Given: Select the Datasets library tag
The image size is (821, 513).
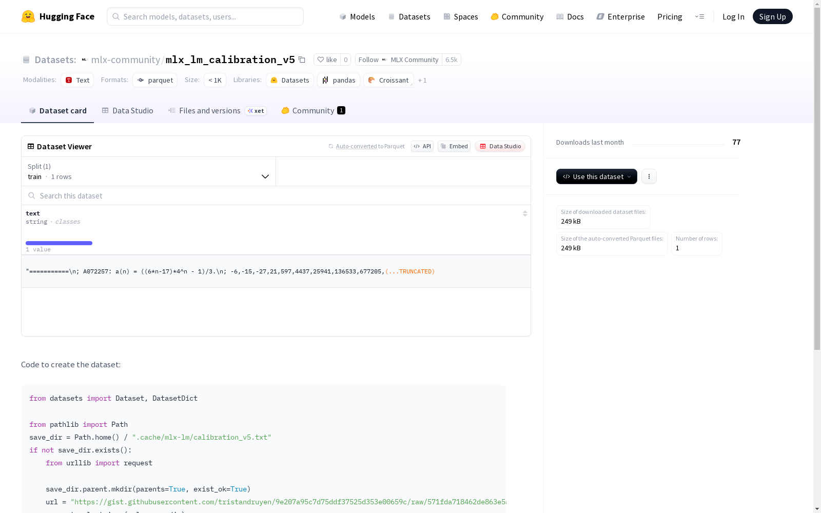Looking at the screenshot, I should pos(290,80).
